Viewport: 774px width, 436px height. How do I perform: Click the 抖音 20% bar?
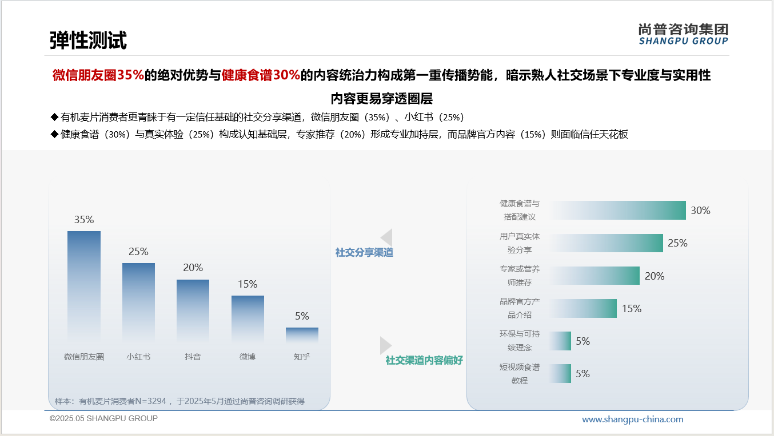[193, 311]
